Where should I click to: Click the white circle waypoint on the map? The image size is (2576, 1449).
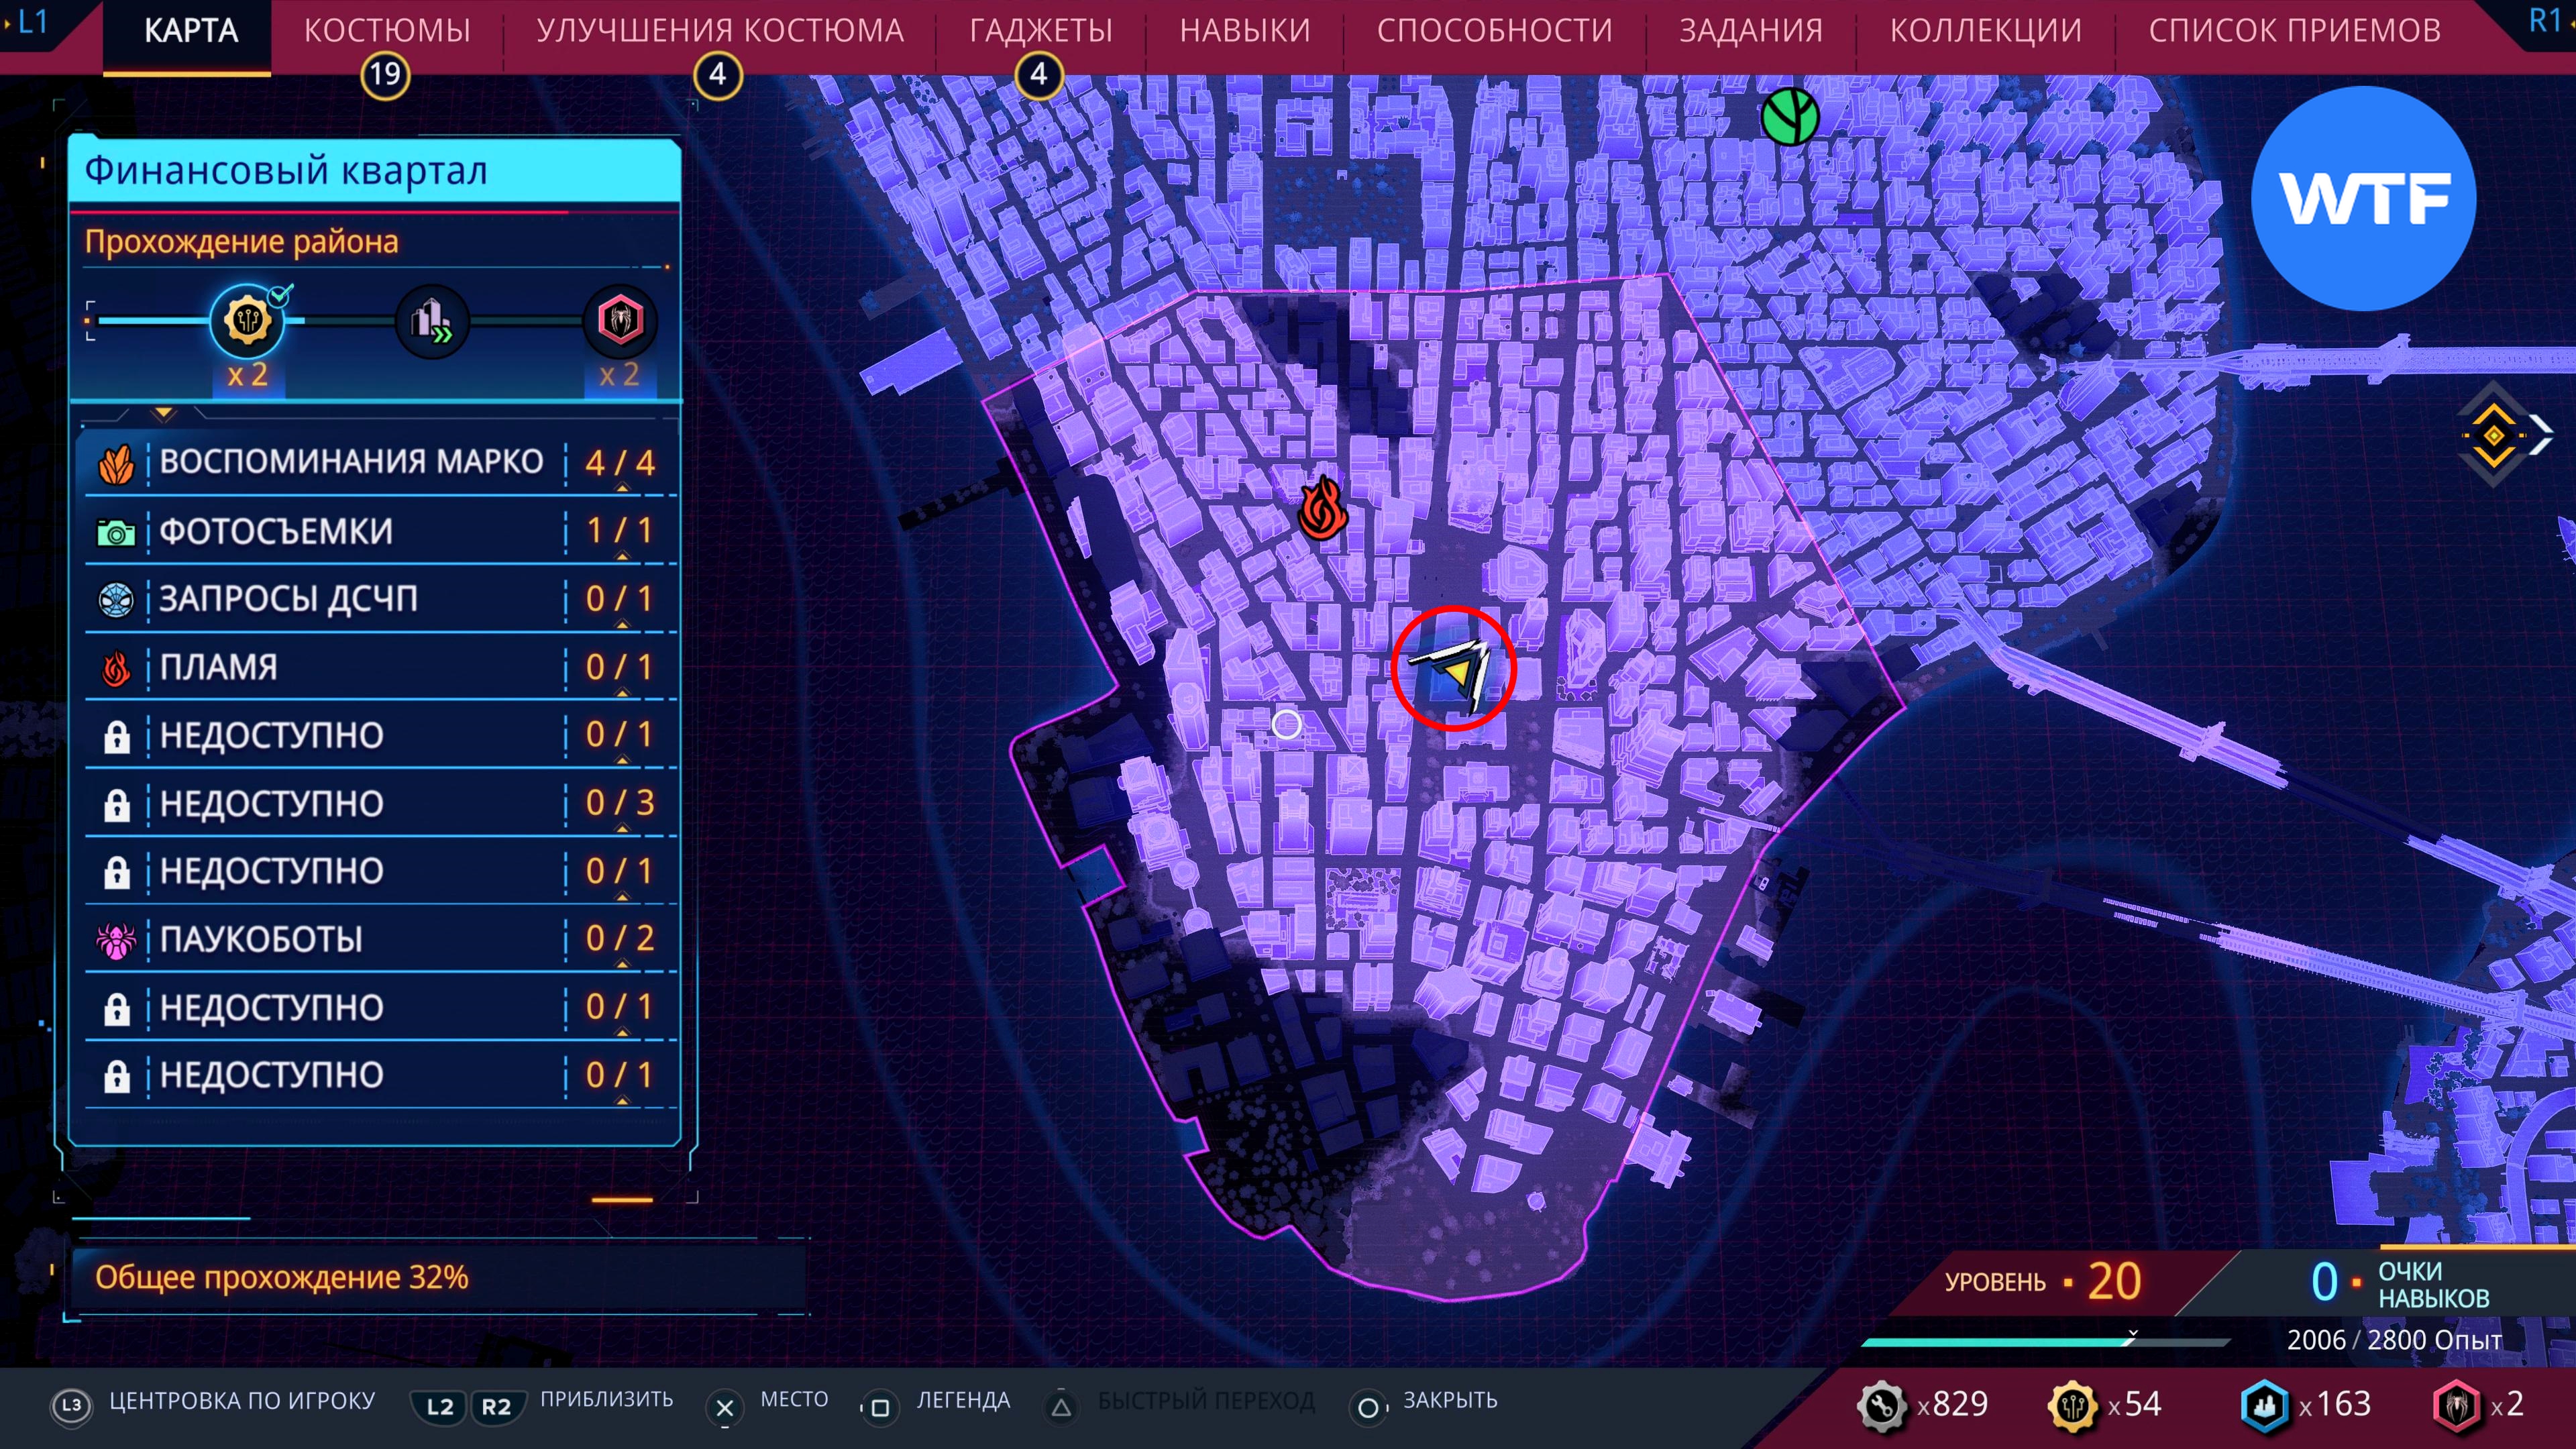click(1286, 724)
